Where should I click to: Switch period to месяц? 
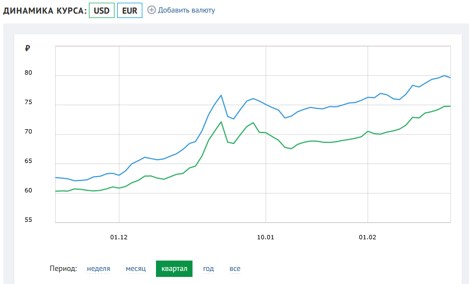135,269
